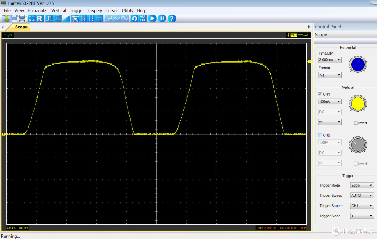Open the Help question mark icon
This screenshot has height=239, width=377.
[x=172, y=19]
